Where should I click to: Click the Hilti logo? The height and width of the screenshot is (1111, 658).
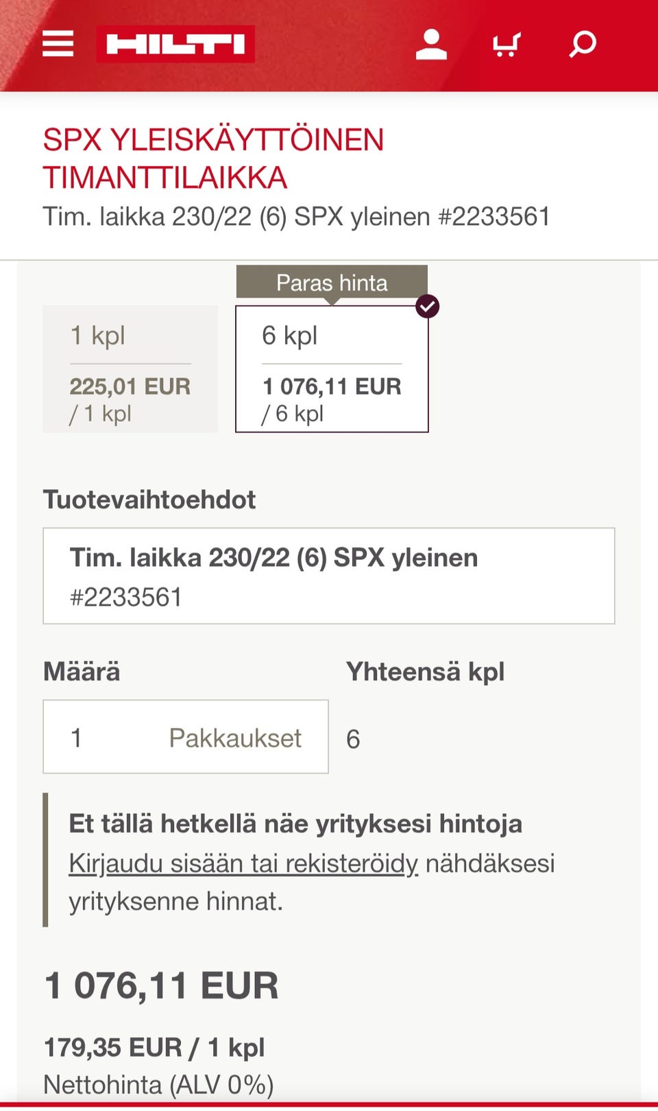(x=175, y=45)
